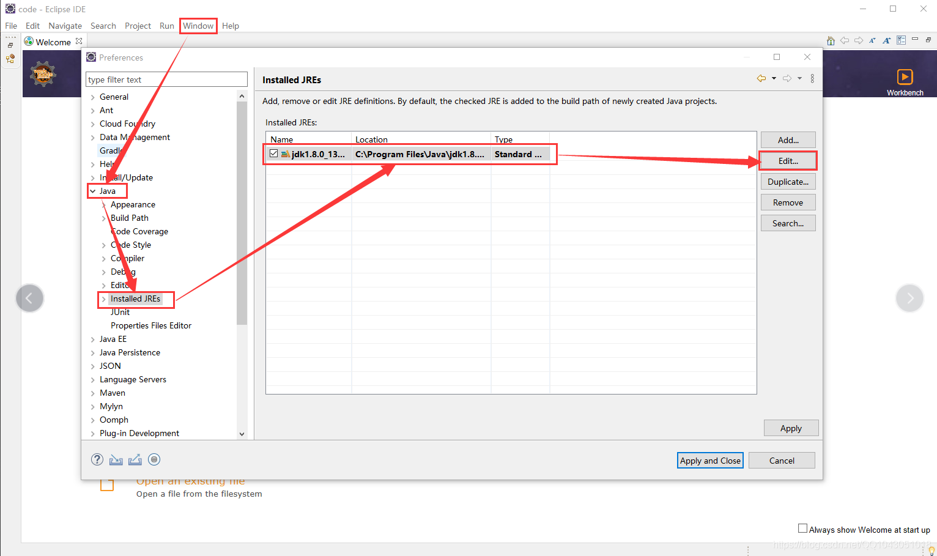Open the Project menu

[138, 26]
